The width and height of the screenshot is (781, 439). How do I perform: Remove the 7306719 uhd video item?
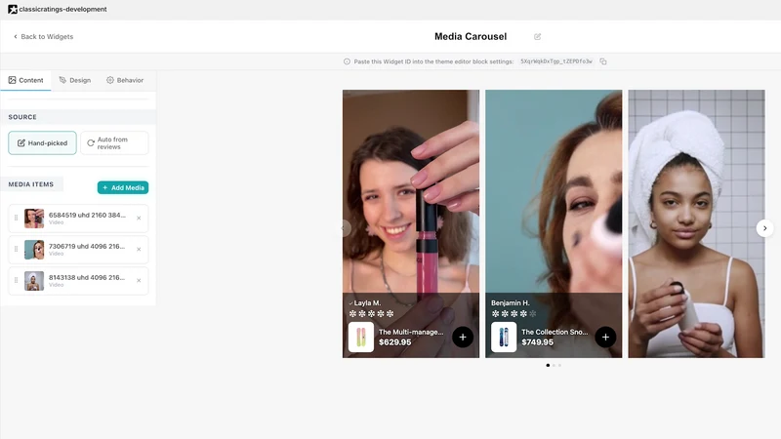(139, 250)
